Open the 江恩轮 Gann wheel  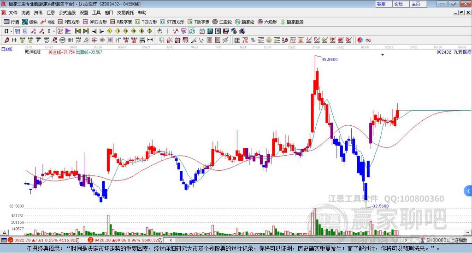(222, 22)
